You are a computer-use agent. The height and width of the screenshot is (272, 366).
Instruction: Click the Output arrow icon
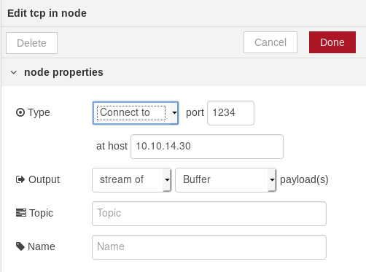click(20, 179)
